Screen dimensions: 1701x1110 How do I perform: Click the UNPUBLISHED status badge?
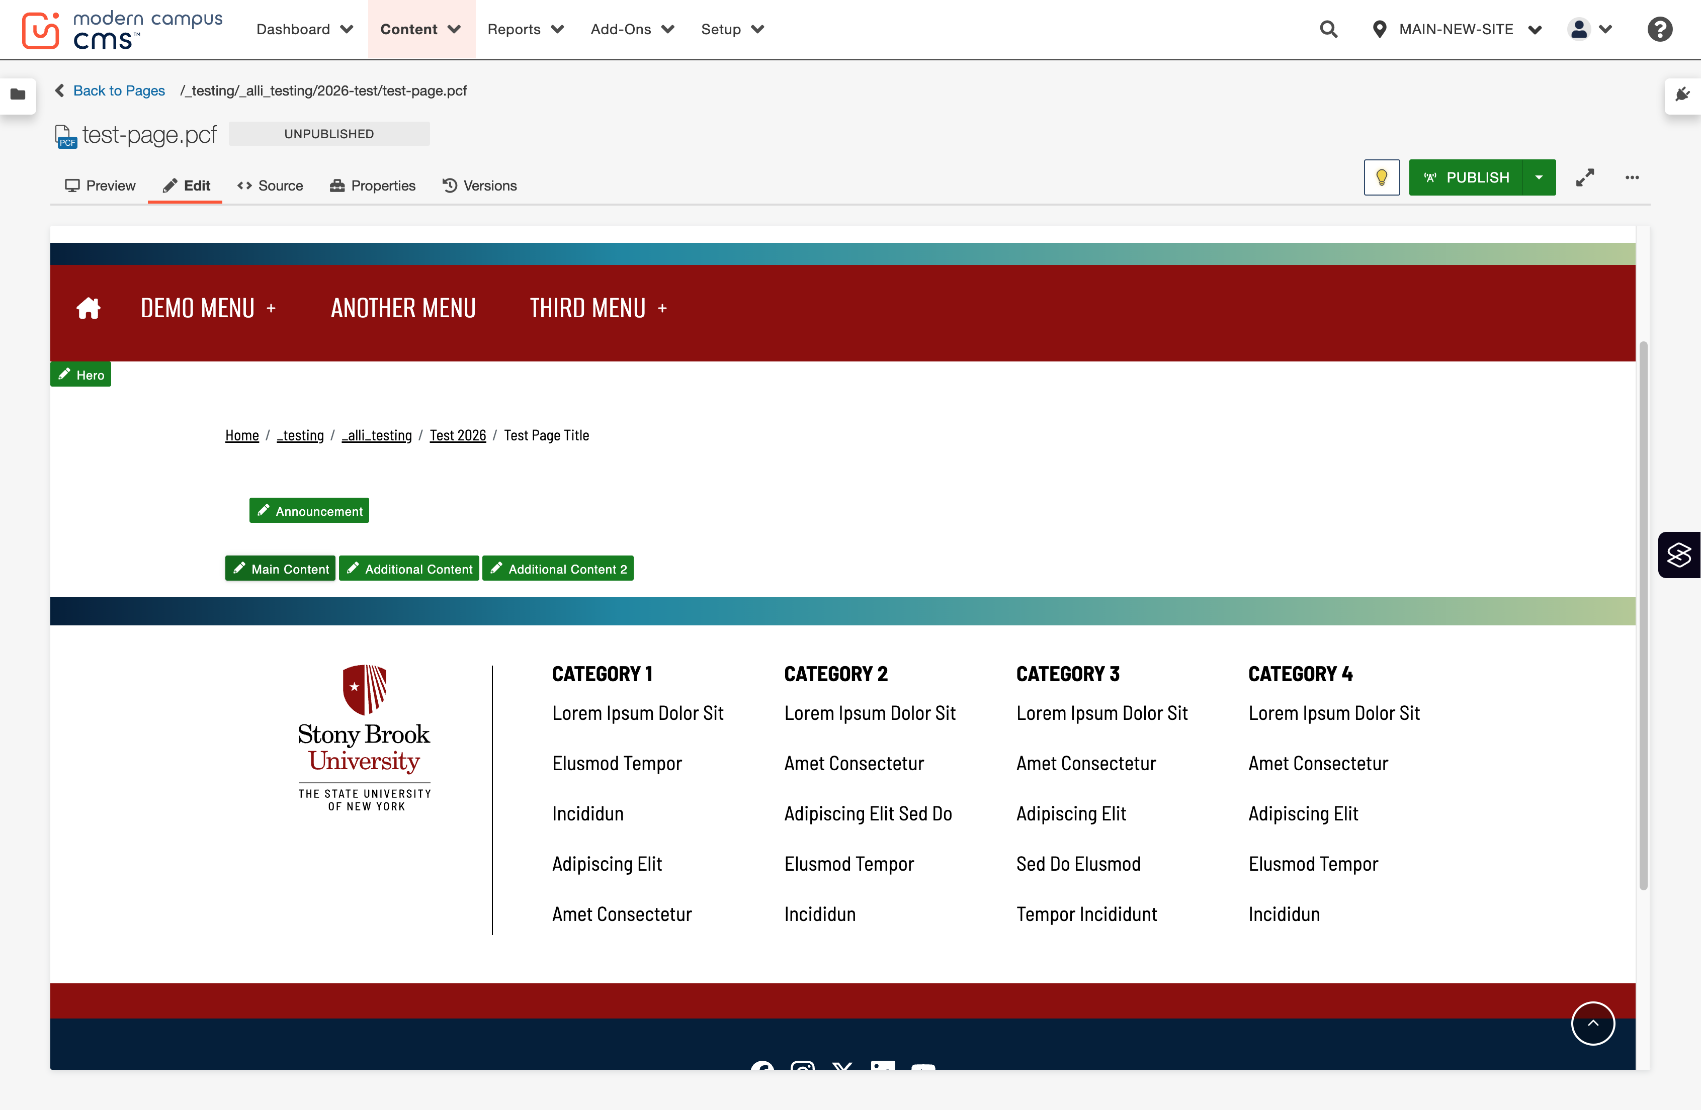click(x=329, y=134)
